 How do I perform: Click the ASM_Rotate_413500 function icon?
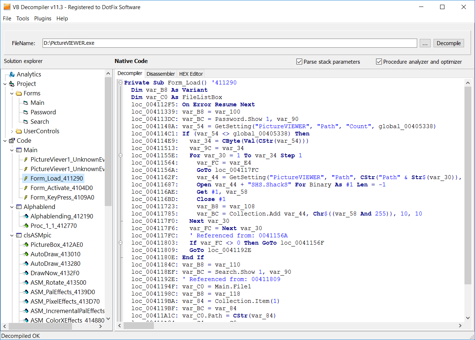pyautogui.click(x=26, y=282)
